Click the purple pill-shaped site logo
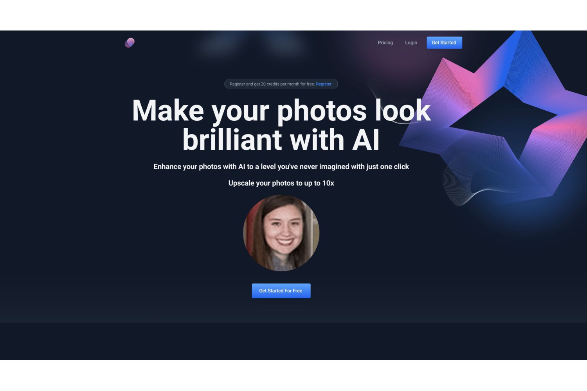 (x=130, y=43)
